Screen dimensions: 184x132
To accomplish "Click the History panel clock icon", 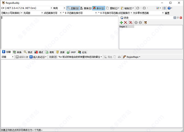I will [x=122, y=18].
